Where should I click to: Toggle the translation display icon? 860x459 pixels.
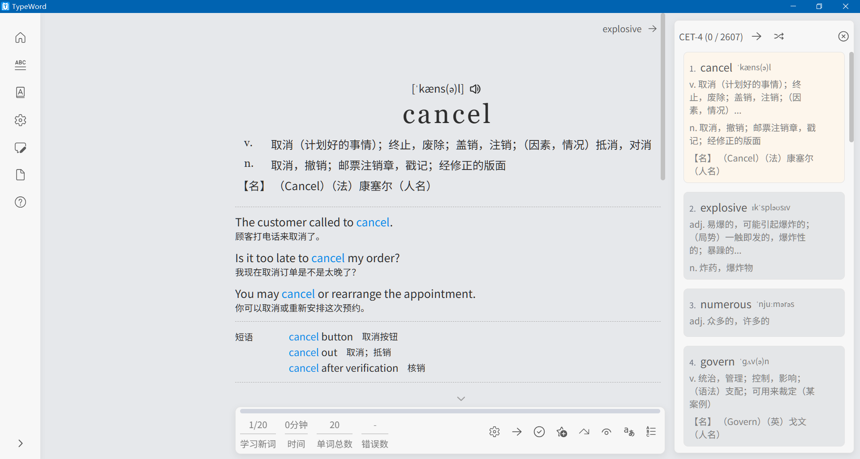629,432
